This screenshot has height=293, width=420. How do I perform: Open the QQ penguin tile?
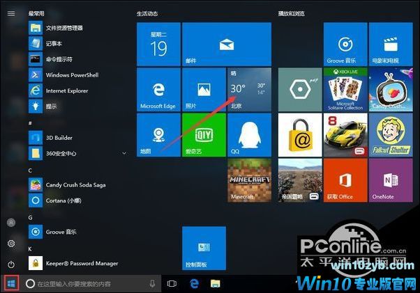249,135
